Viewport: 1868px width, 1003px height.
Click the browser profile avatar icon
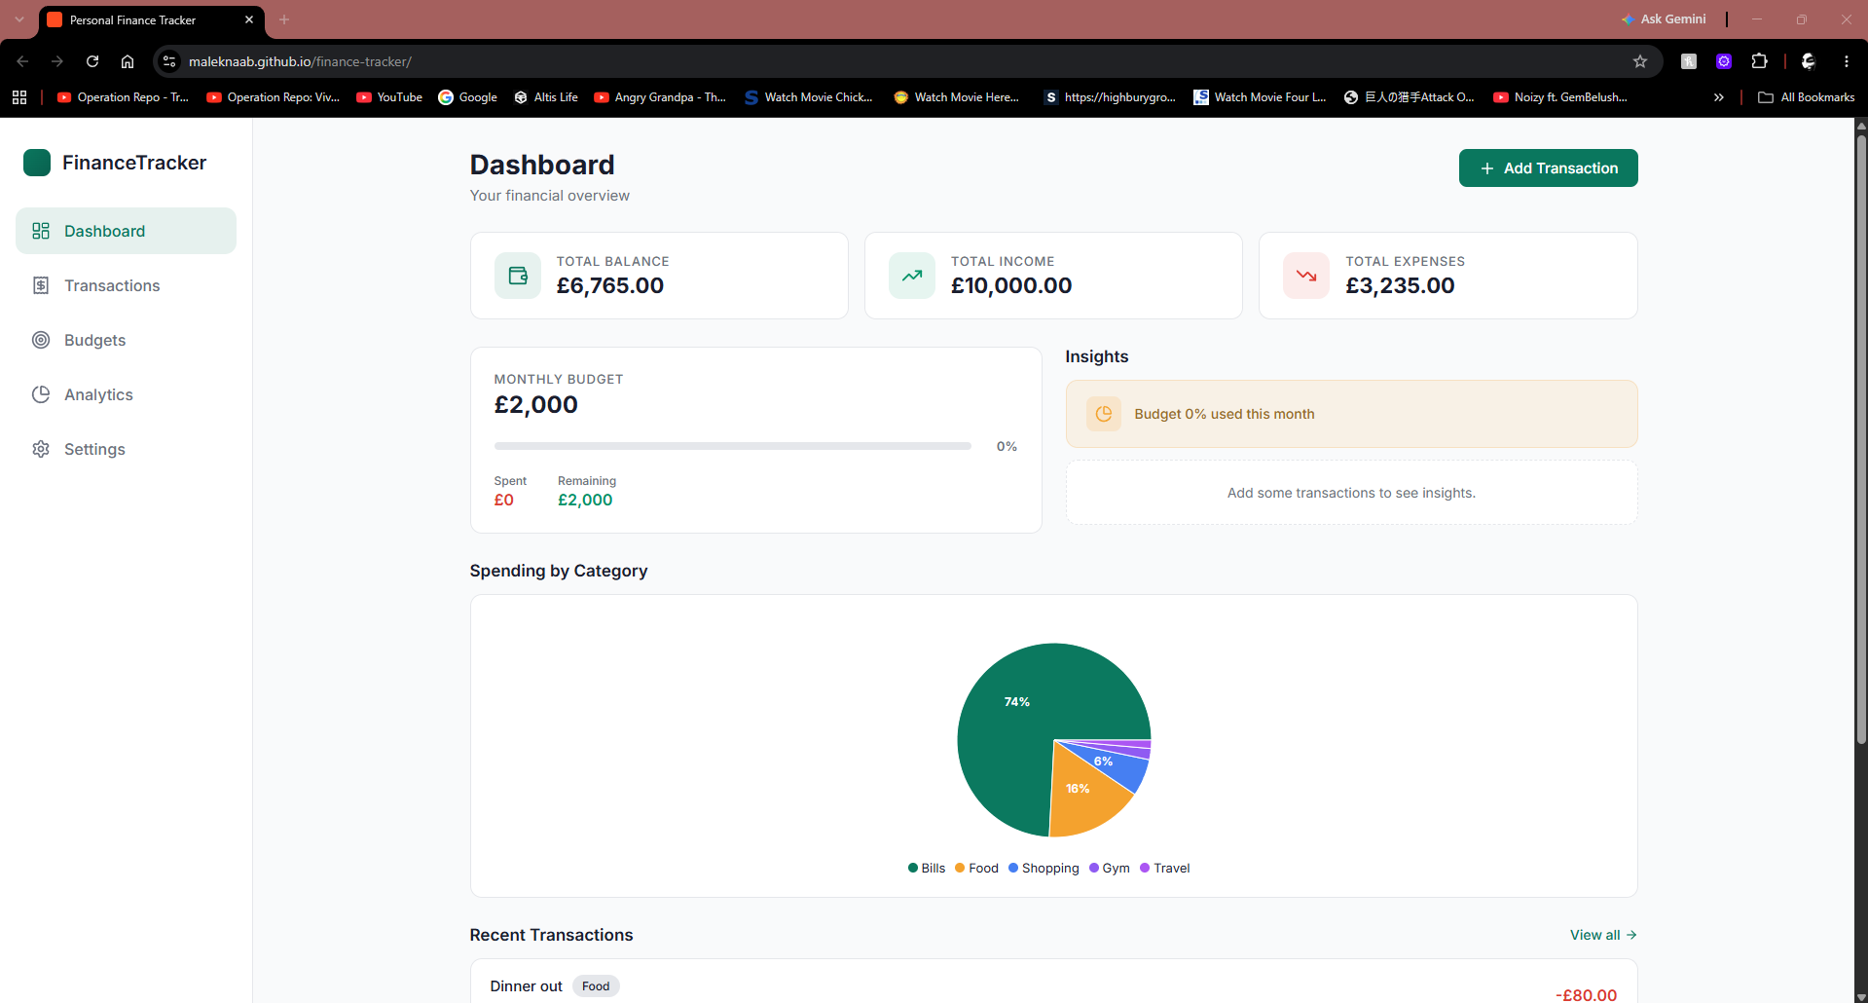pos(1809,61)
